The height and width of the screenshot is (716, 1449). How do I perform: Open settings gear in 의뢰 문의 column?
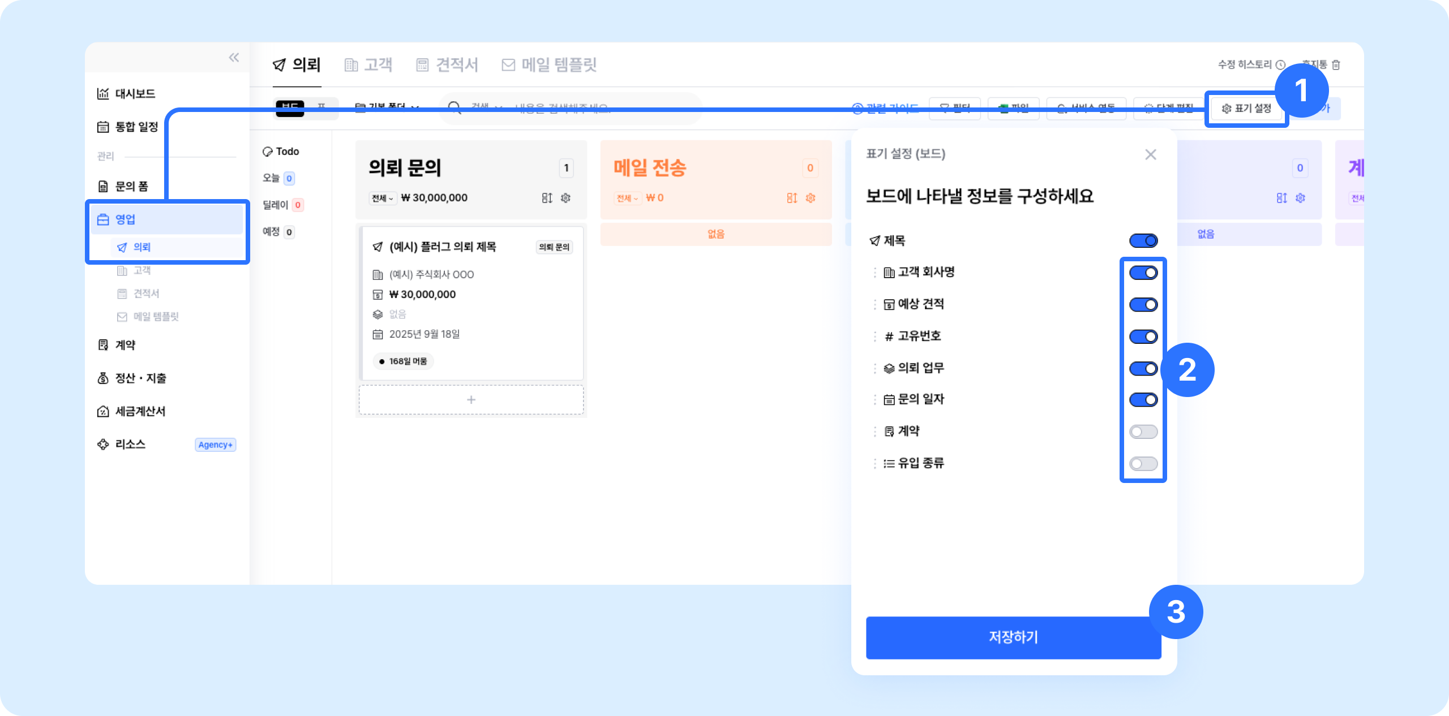point(565,198)
